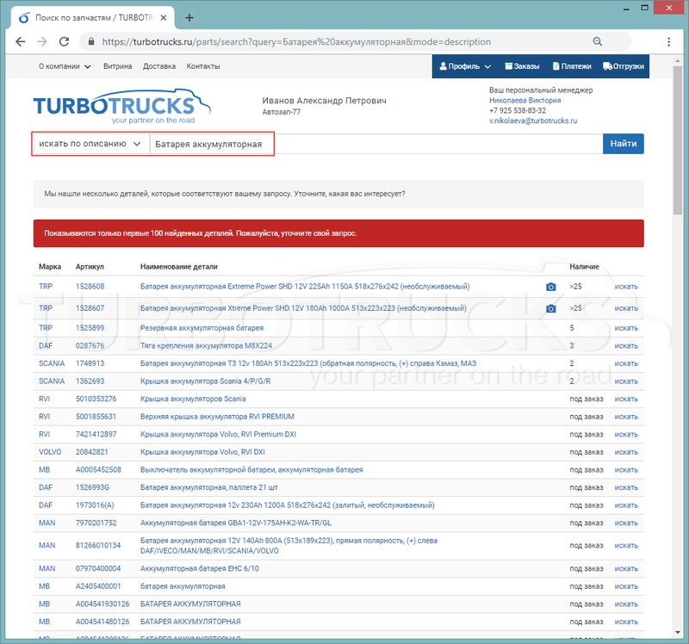Open the Платежи payments section

tap(572, 66)
